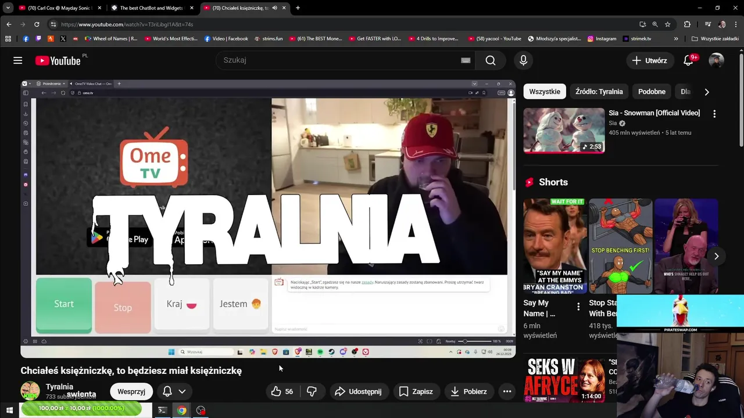Open Video | Facebook bookmark

pyautogui.click(x=226, y=39)
